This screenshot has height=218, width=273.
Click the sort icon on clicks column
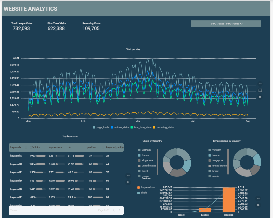click(31, 147)
